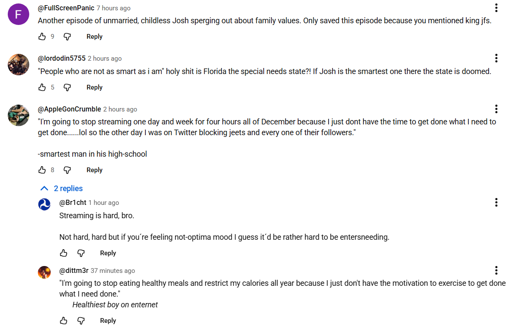Dislike the reply from @Br1cht
This screenshot has height=328, width=511.
[81, 253]
